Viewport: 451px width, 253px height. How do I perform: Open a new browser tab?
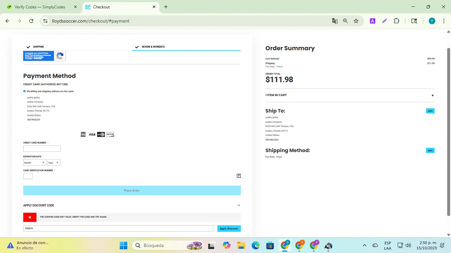(x=166, y=7)
